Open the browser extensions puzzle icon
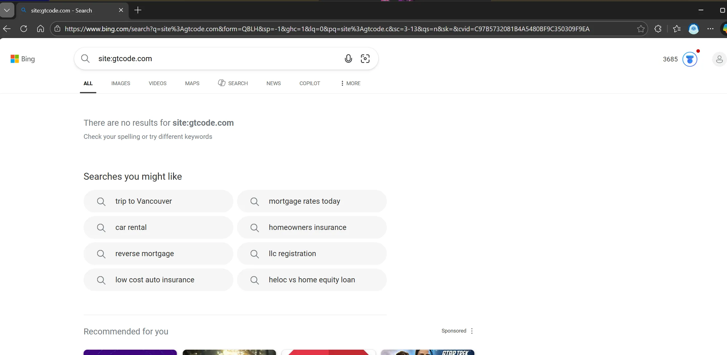This screenshot has width=727, height=355. (658, 29)
